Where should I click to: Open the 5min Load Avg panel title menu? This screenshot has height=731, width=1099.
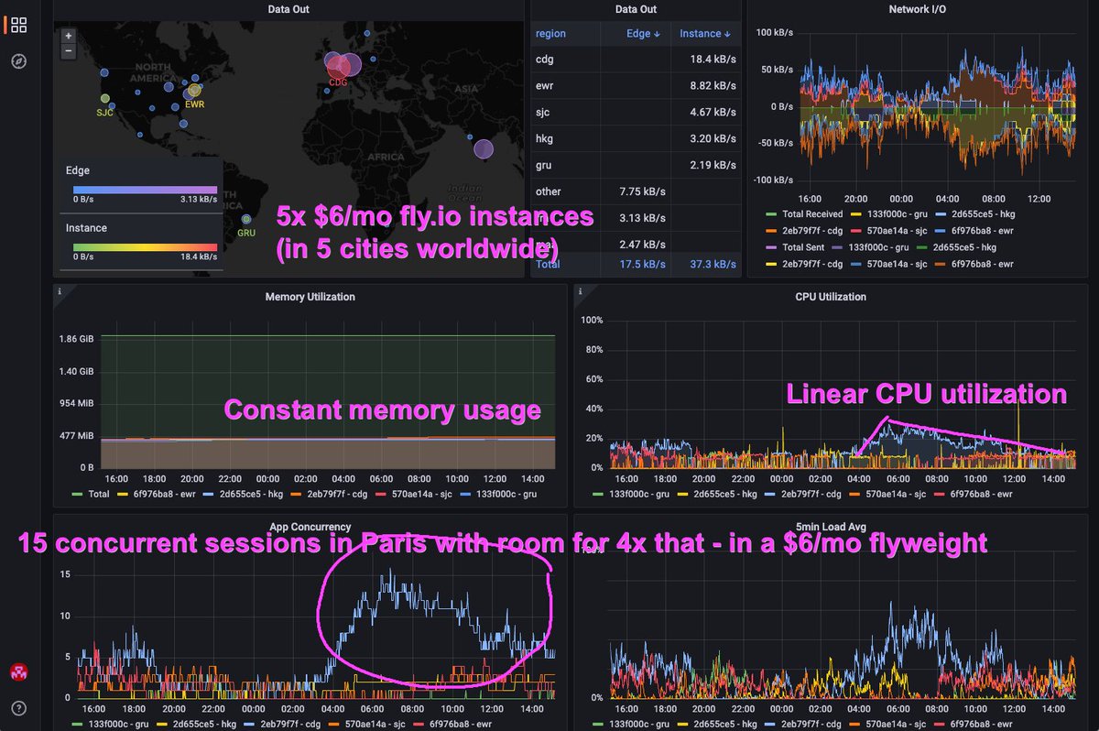pos(831,527)
